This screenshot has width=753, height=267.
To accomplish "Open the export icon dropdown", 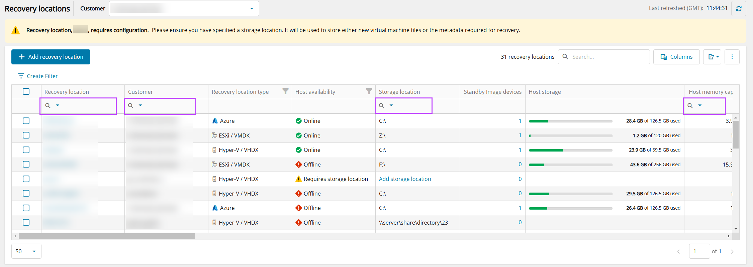I will click(x=712, y=57).
